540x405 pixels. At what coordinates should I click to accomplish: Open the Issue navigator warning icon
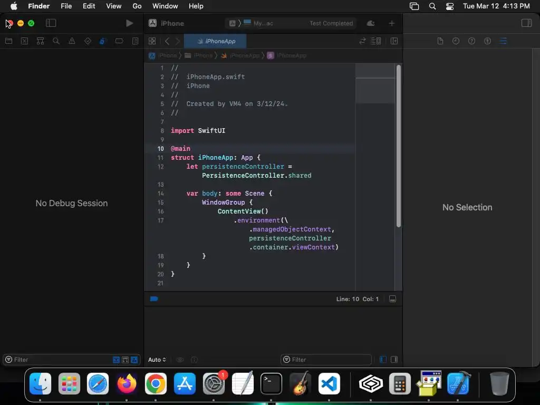(72, 41)
